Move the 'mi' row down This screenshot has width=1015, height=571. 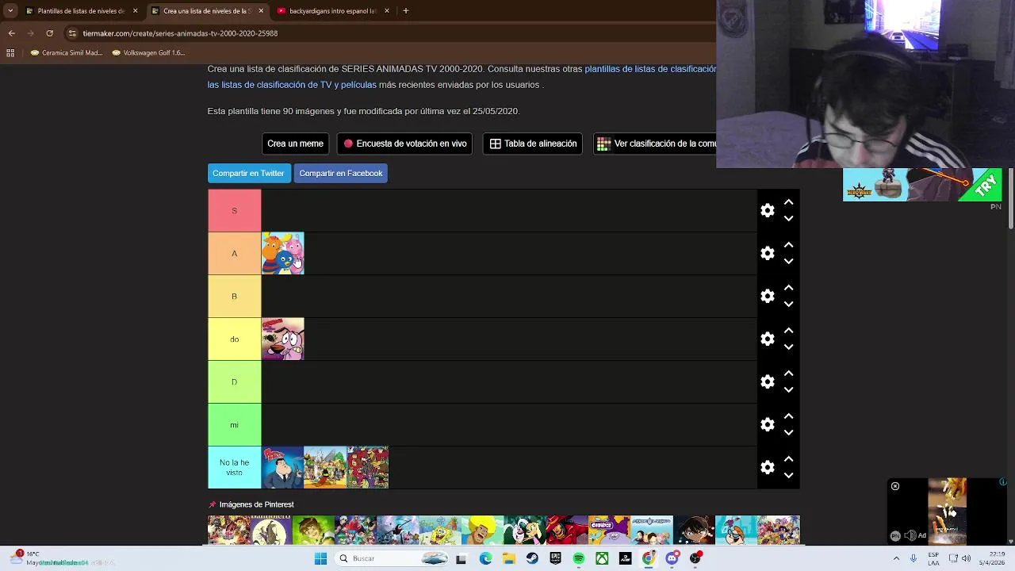click(x=789, y=433)
